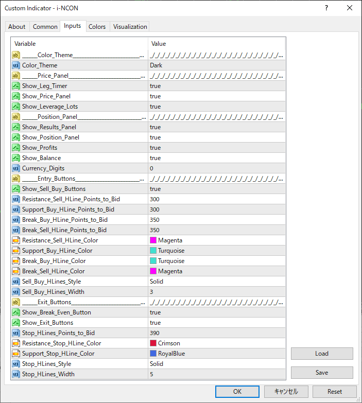The image size is (362, 403).
Task: Open the Color_Theme Dark value dropdown
Action: click(x=217, y=65)
